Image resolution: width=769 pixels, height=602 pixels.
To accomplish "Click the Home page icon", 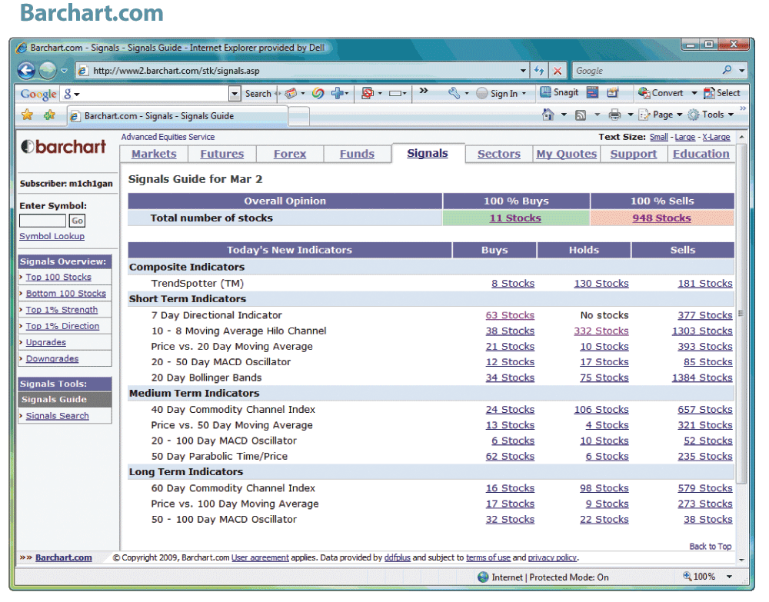I will pyautogui.click(x=548, y=115).
